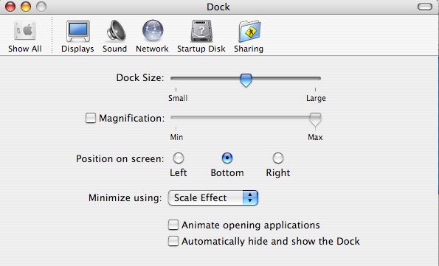Select Right dock position

point(277,158)
